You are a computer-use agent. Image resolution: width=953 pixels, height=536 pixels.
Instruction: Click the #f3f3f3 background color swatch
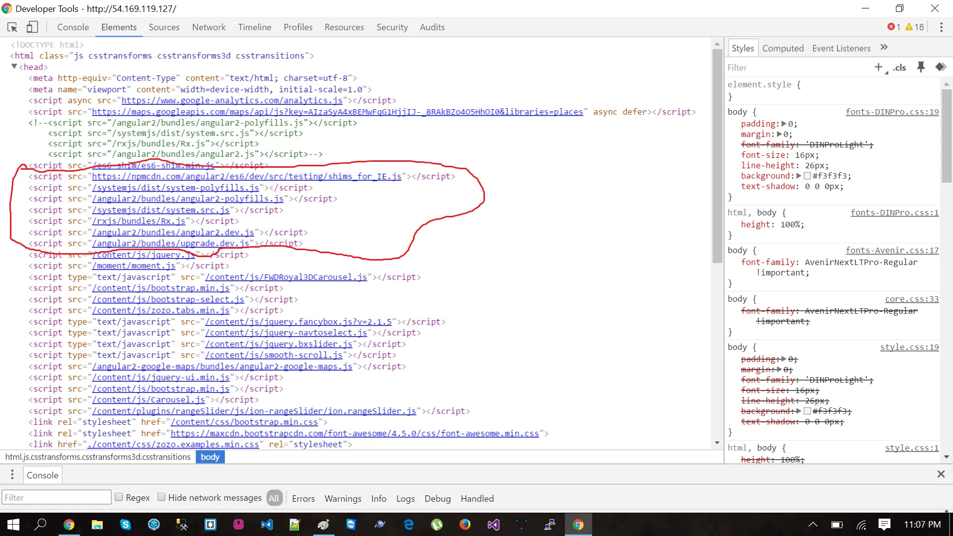807,176
